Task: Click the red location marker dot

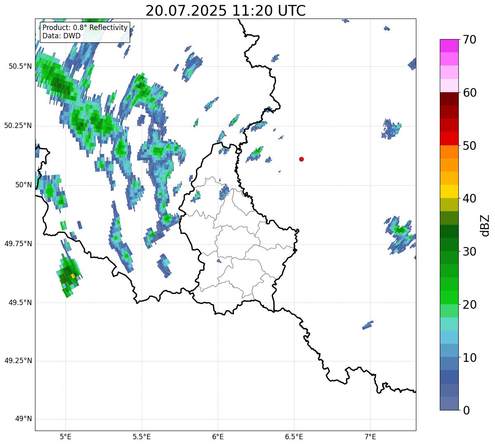Action: 301,159
